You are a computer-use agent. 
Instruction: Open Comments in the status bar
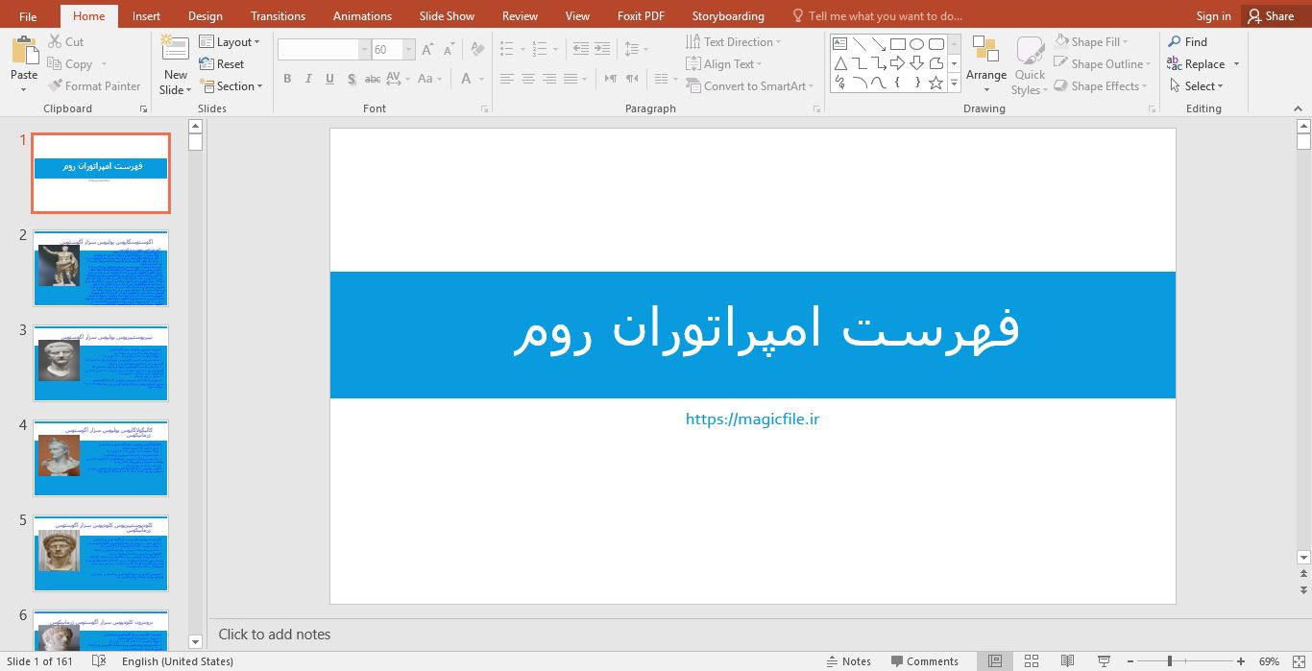[x=925, y=661]
